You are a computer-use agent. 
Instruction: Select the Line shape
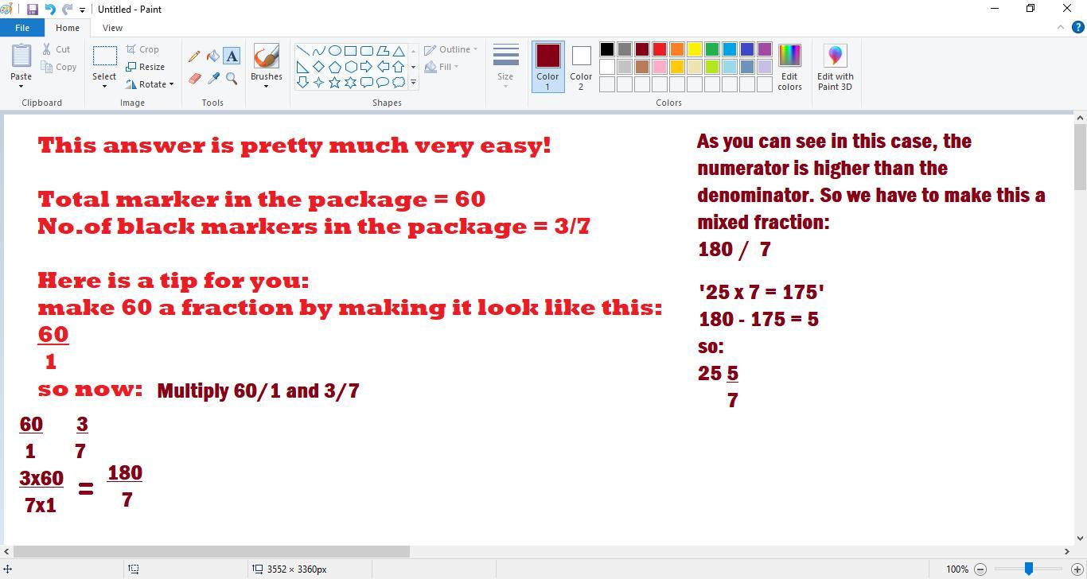point(302,51)
